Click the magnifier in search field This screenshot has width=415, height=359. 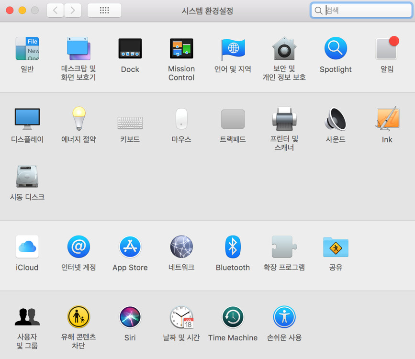318,11
